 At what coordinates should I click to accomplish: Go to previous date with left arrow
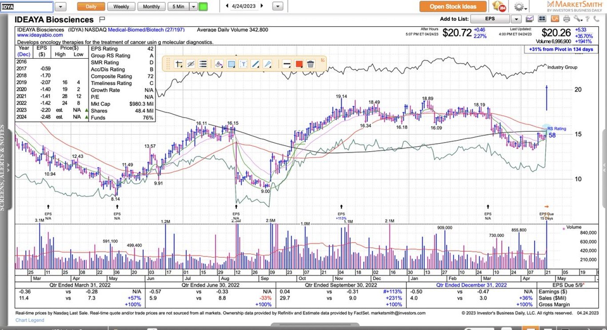pos(227,6)
